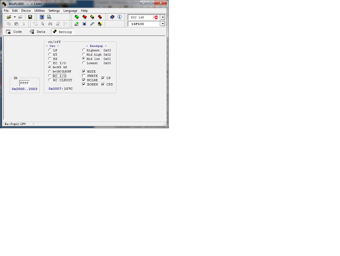The image size is (340, 256).
Task: Click the grayed-out Paste icon
Action: point(16,24)
